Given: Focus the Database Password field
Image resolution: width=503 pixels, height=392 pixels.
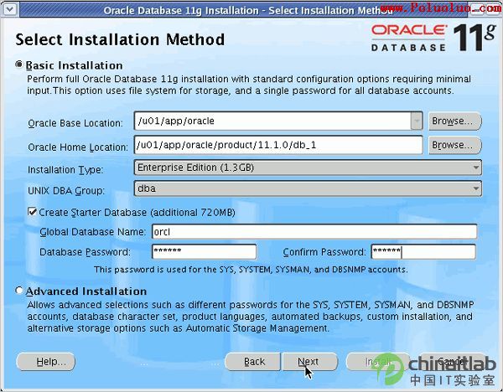Looking at the screenshot, I should [x=204, y=251].
